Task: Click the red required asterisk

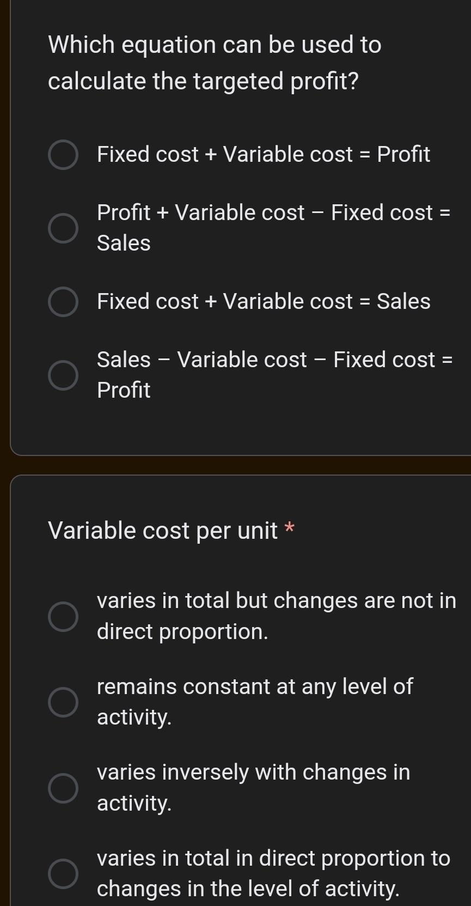Action: tap(290, 527)
